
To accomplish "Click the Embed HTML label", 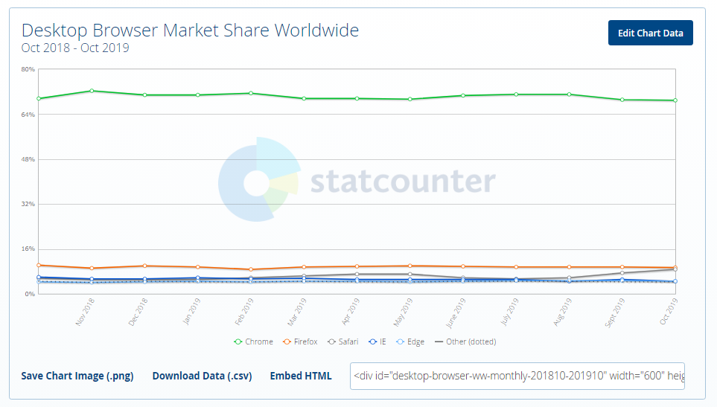I will 301,376.
